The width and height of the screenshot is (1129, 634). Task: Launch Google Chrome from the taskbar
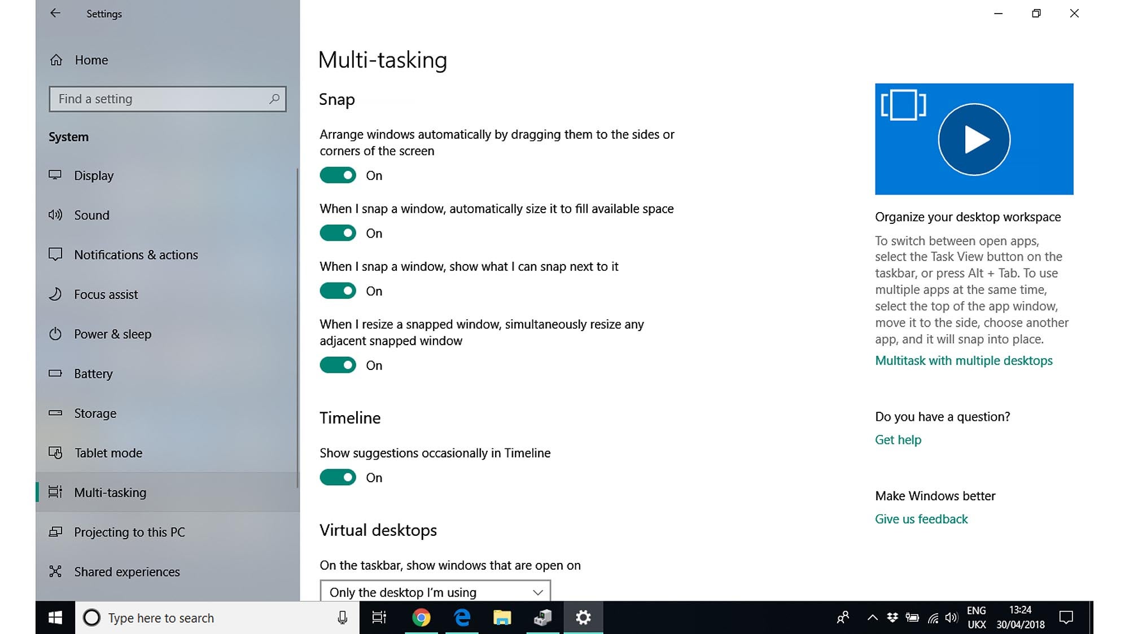click(421, 618)
